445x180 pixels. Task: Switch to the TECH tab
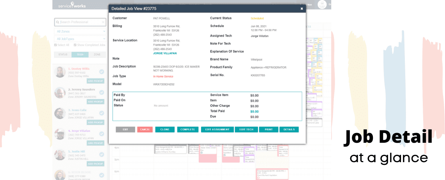coord(80,55)
